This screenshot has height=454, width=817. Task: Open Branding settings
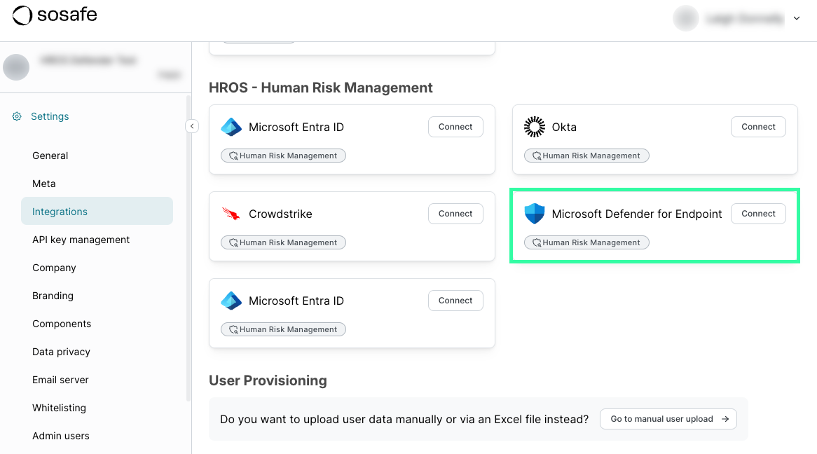tap(53, 296)
